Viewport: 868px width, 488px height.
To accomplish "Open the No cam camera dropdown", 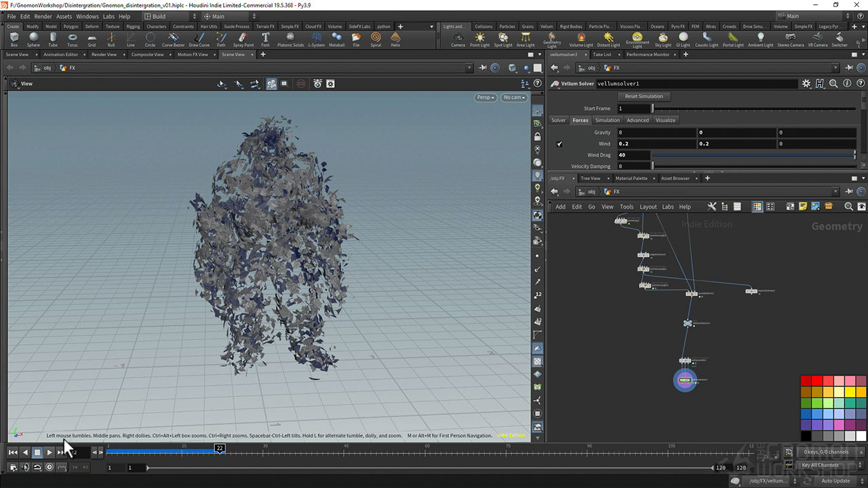I will (x=514, y=98).
